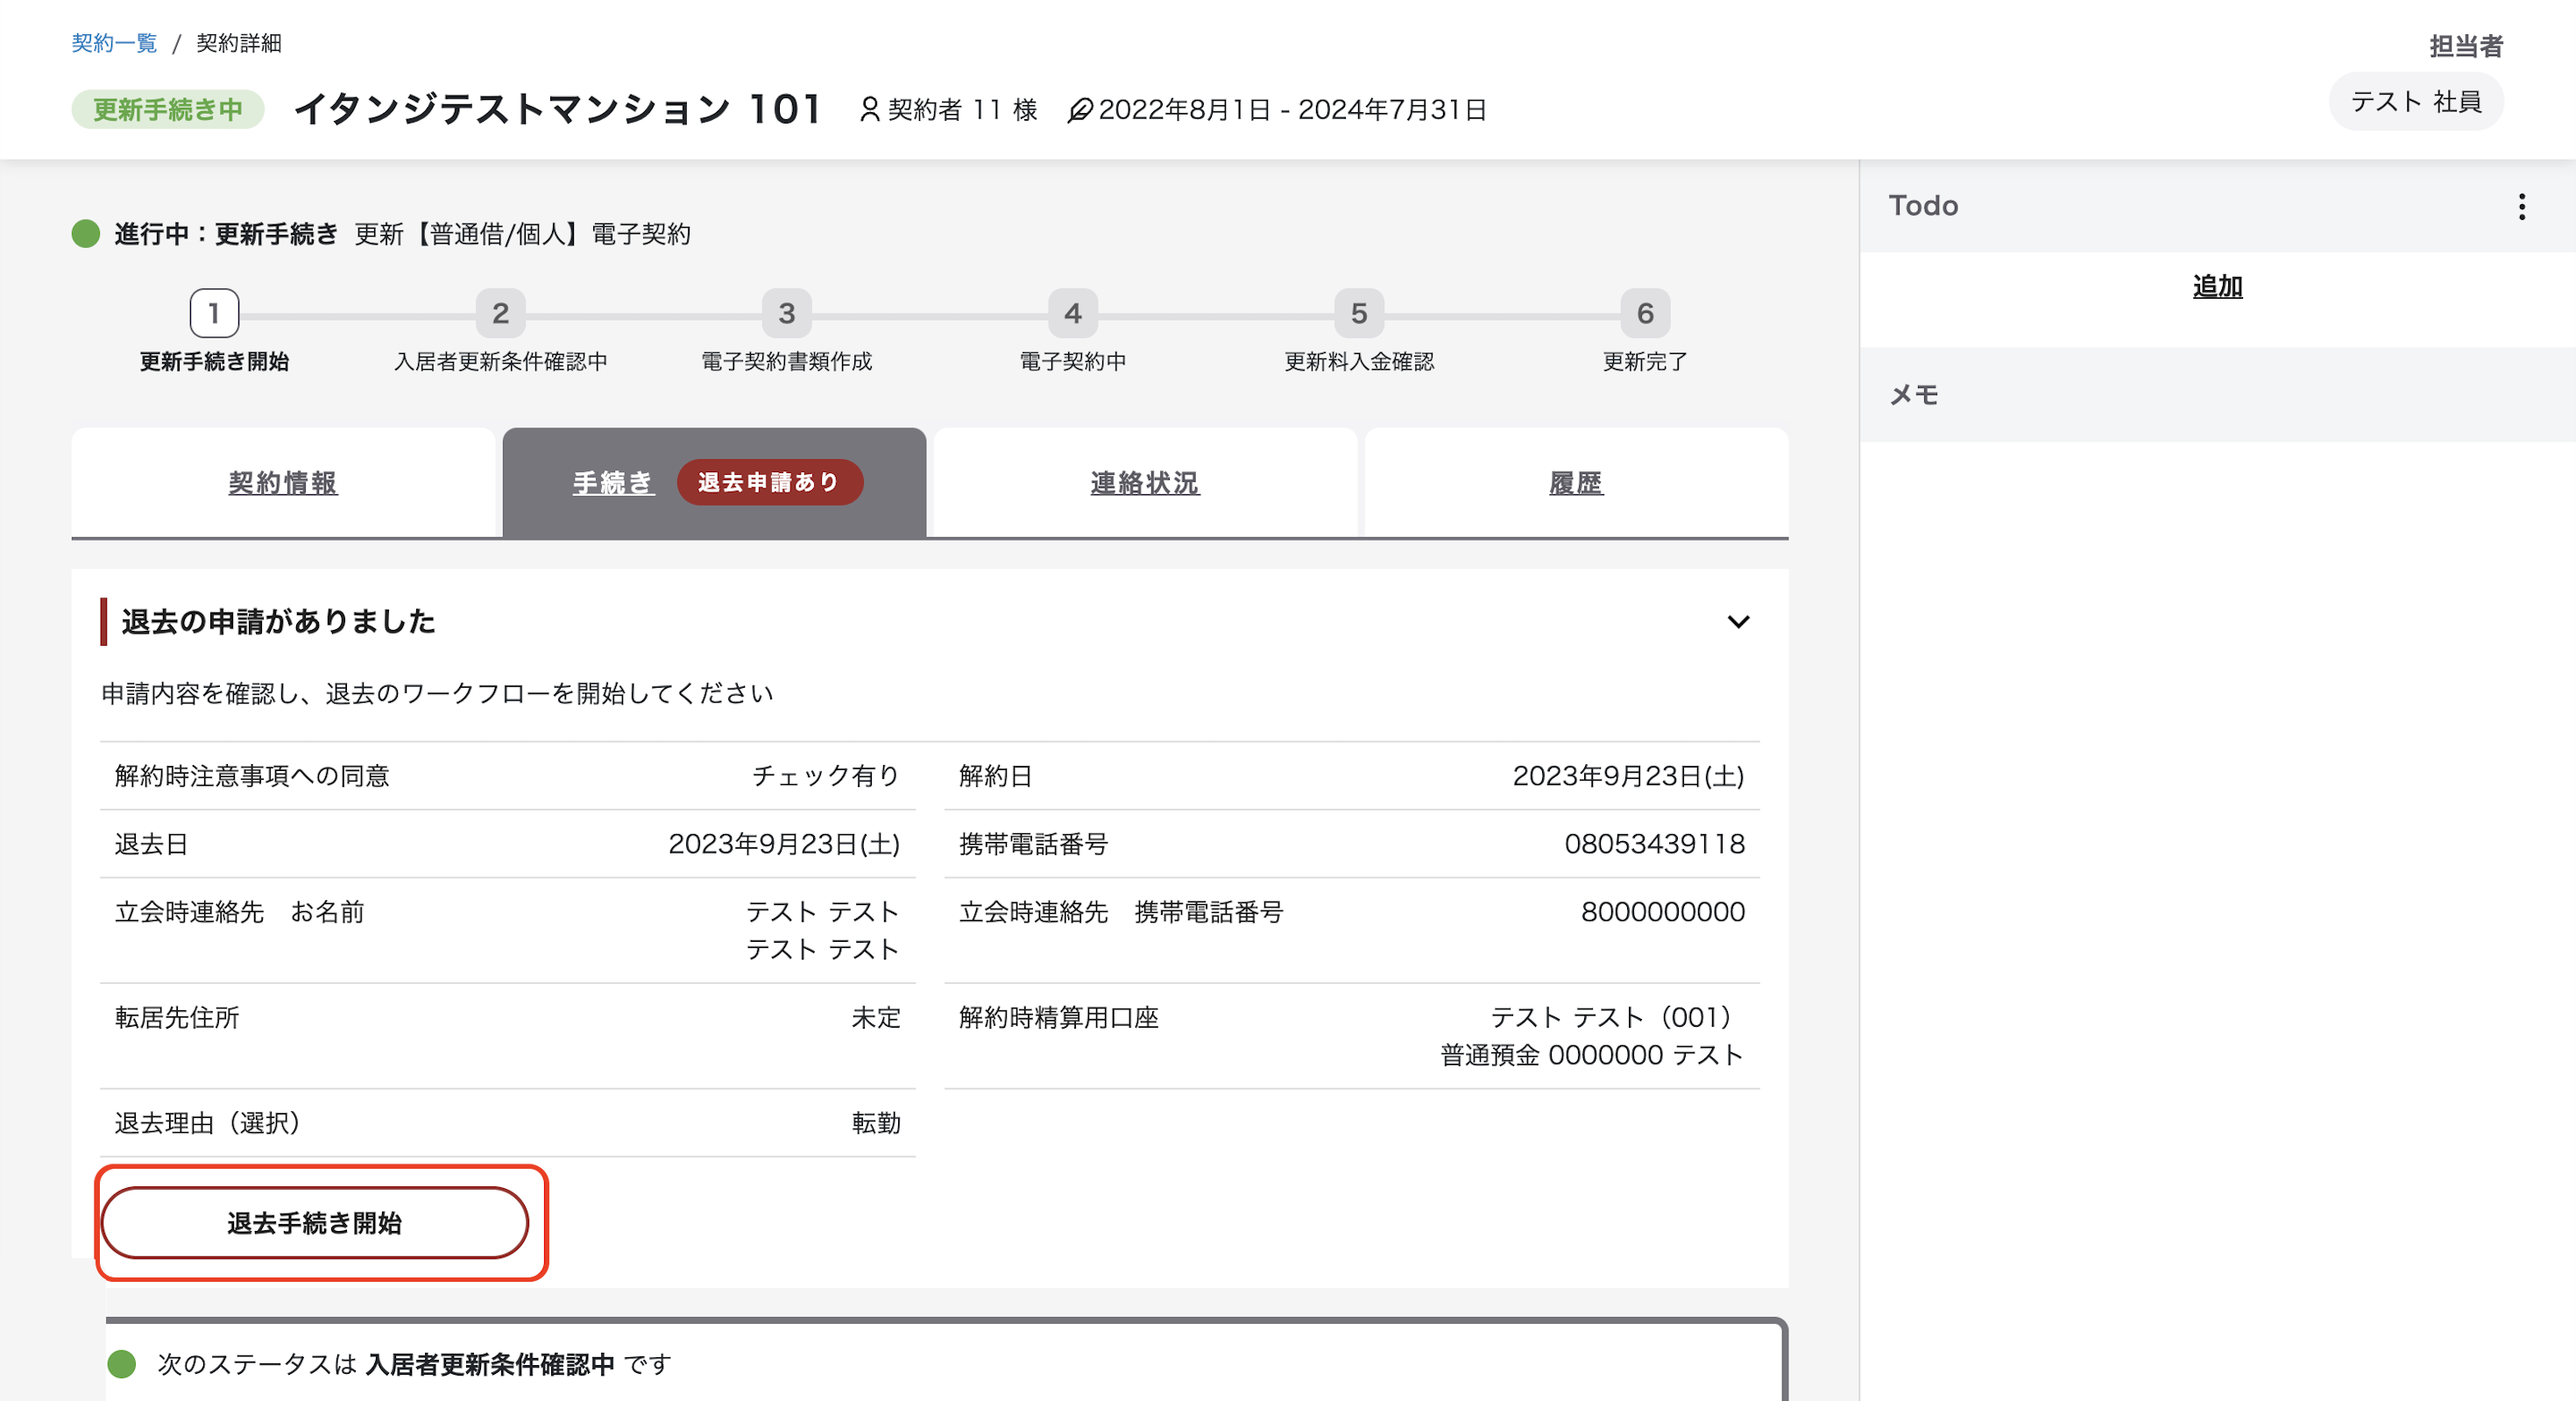Click the 解約日 value 2023年9月23日(土)
Screen dimensions: 2576x1401
point(1628,776)
